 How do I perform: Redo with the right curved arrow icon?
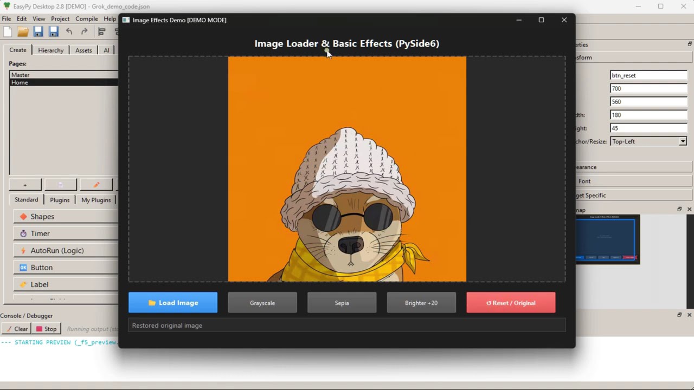coord(84,32)
